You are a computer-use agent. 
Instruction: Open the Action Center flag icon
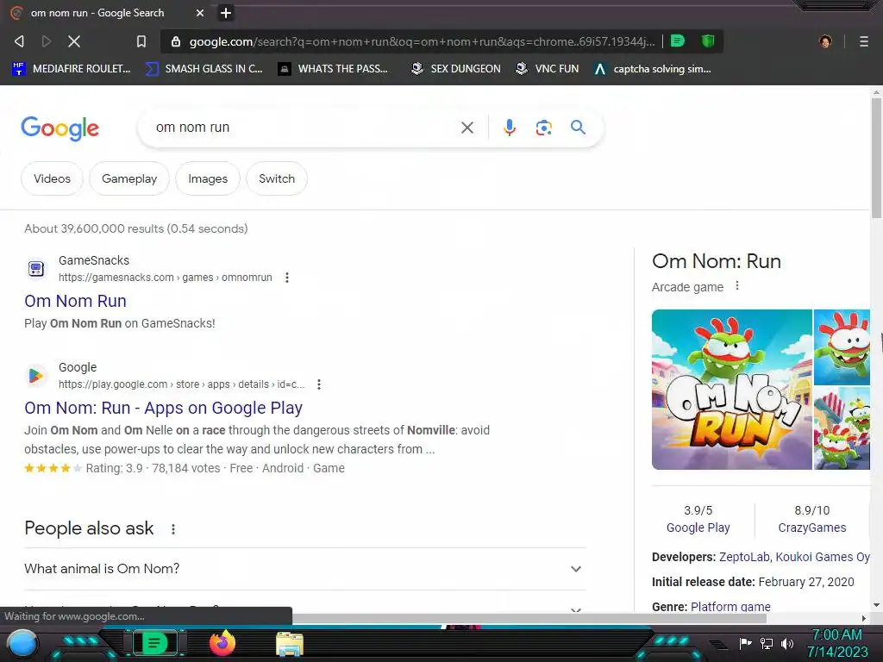coord(746,643)
